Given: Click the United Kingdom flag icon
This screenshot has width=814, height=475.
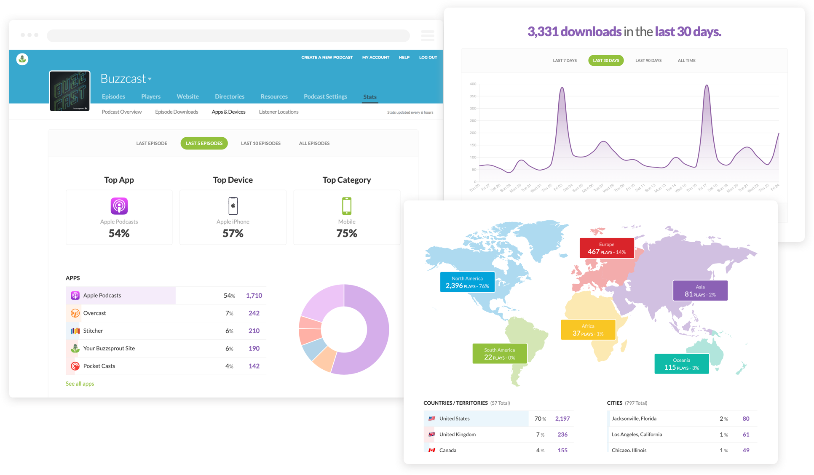Looking at the screenshot, I should coord(432,435).
